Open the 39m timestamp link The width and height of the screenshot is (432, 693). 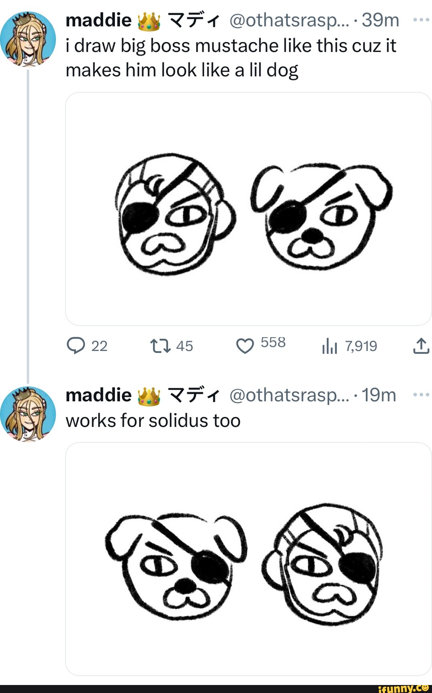click(x=380, y=20)
